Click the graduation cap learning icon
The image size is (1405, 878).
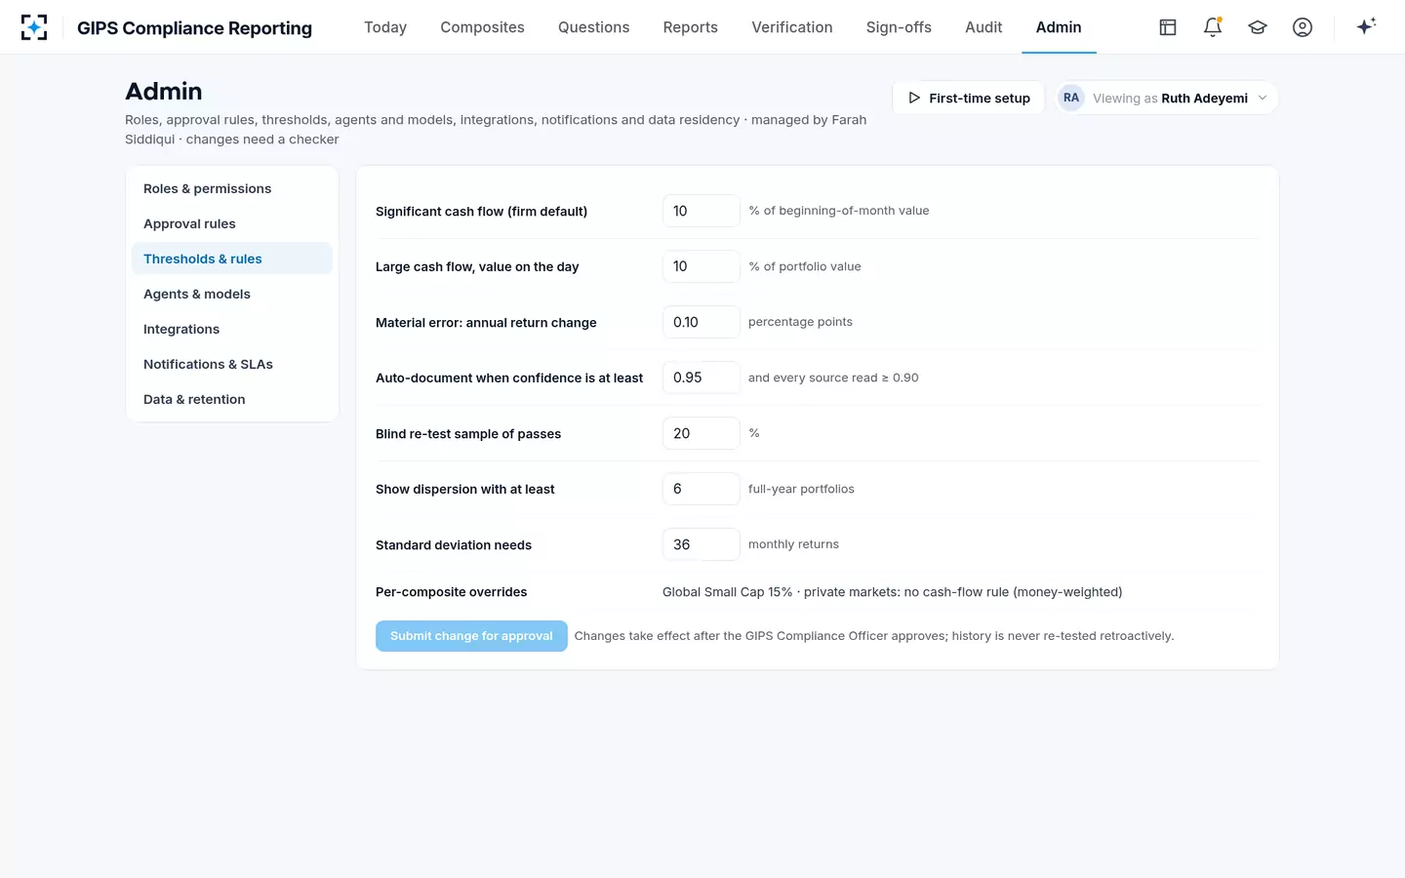1258,27
